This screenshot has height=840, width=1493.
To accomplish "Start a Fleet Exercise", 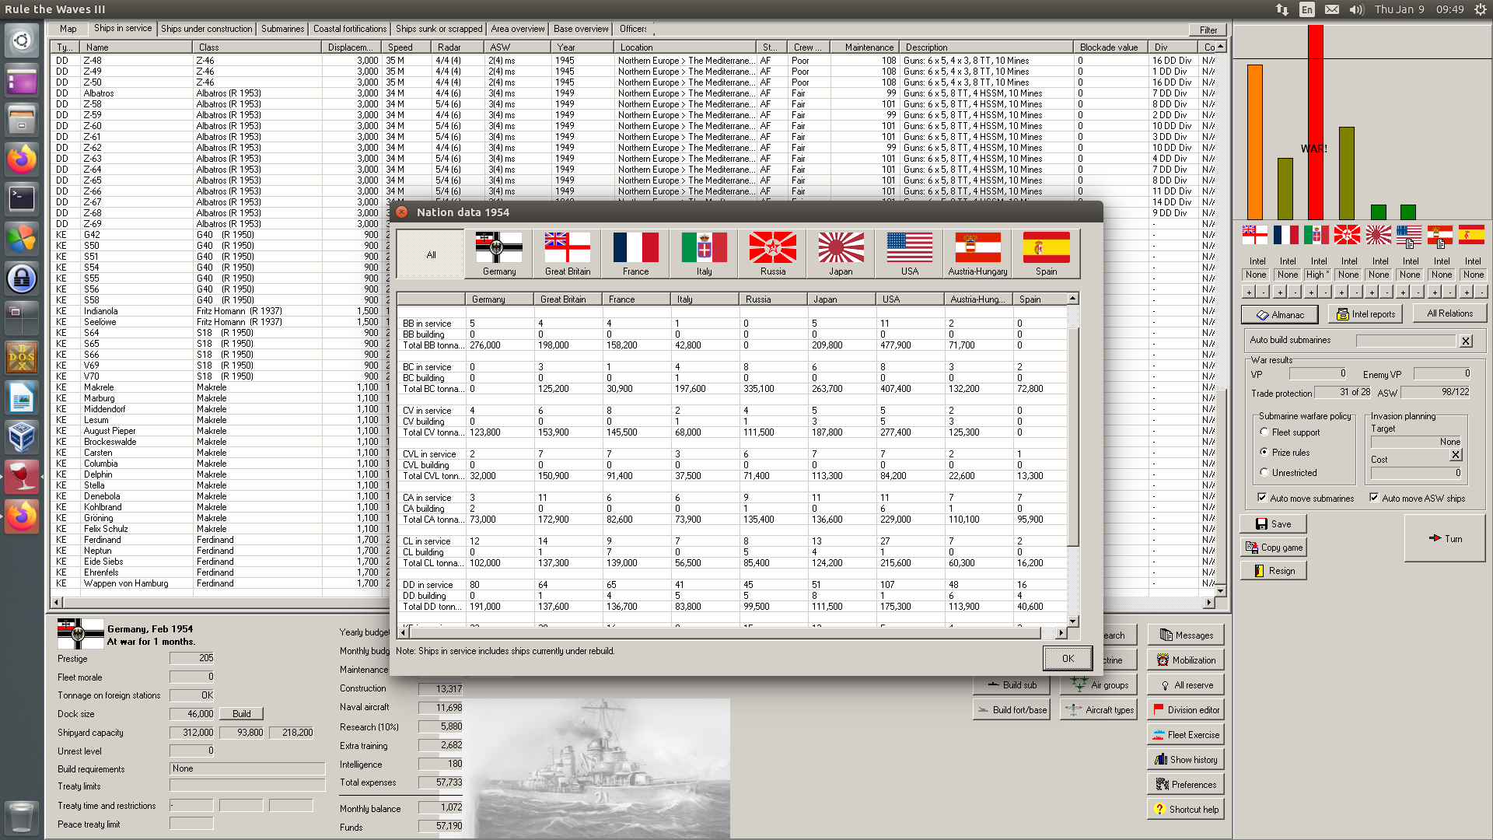I will coord(1185,735).
